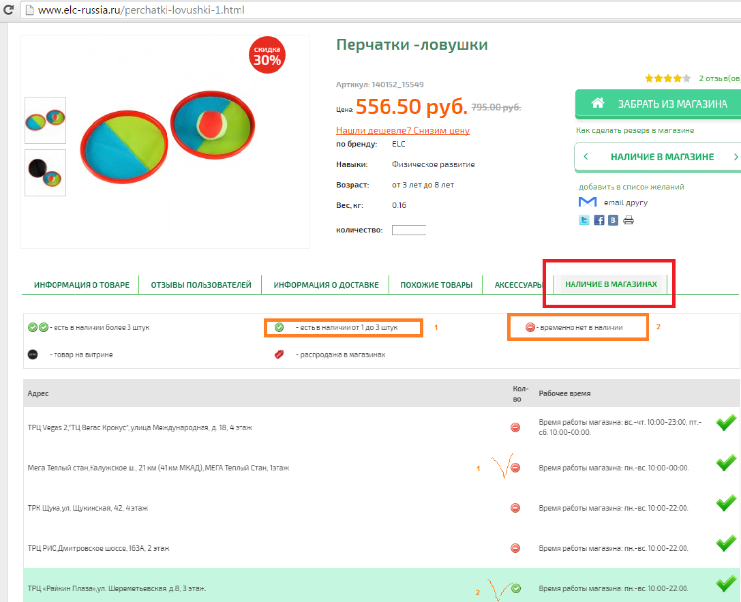Click the 'Наличие в магазине' button
The height and width of the screenshot is (602, 741).
tap(662, 157)
